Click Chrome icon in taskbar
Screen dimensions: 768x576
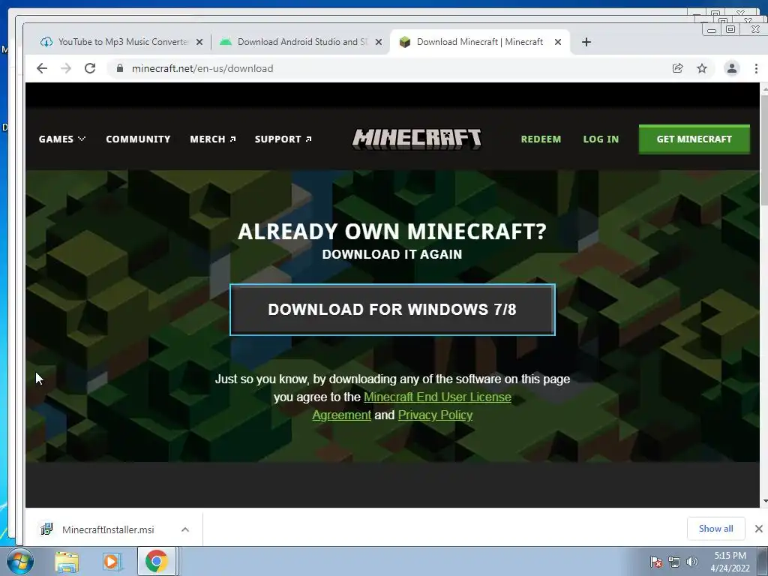156,561
